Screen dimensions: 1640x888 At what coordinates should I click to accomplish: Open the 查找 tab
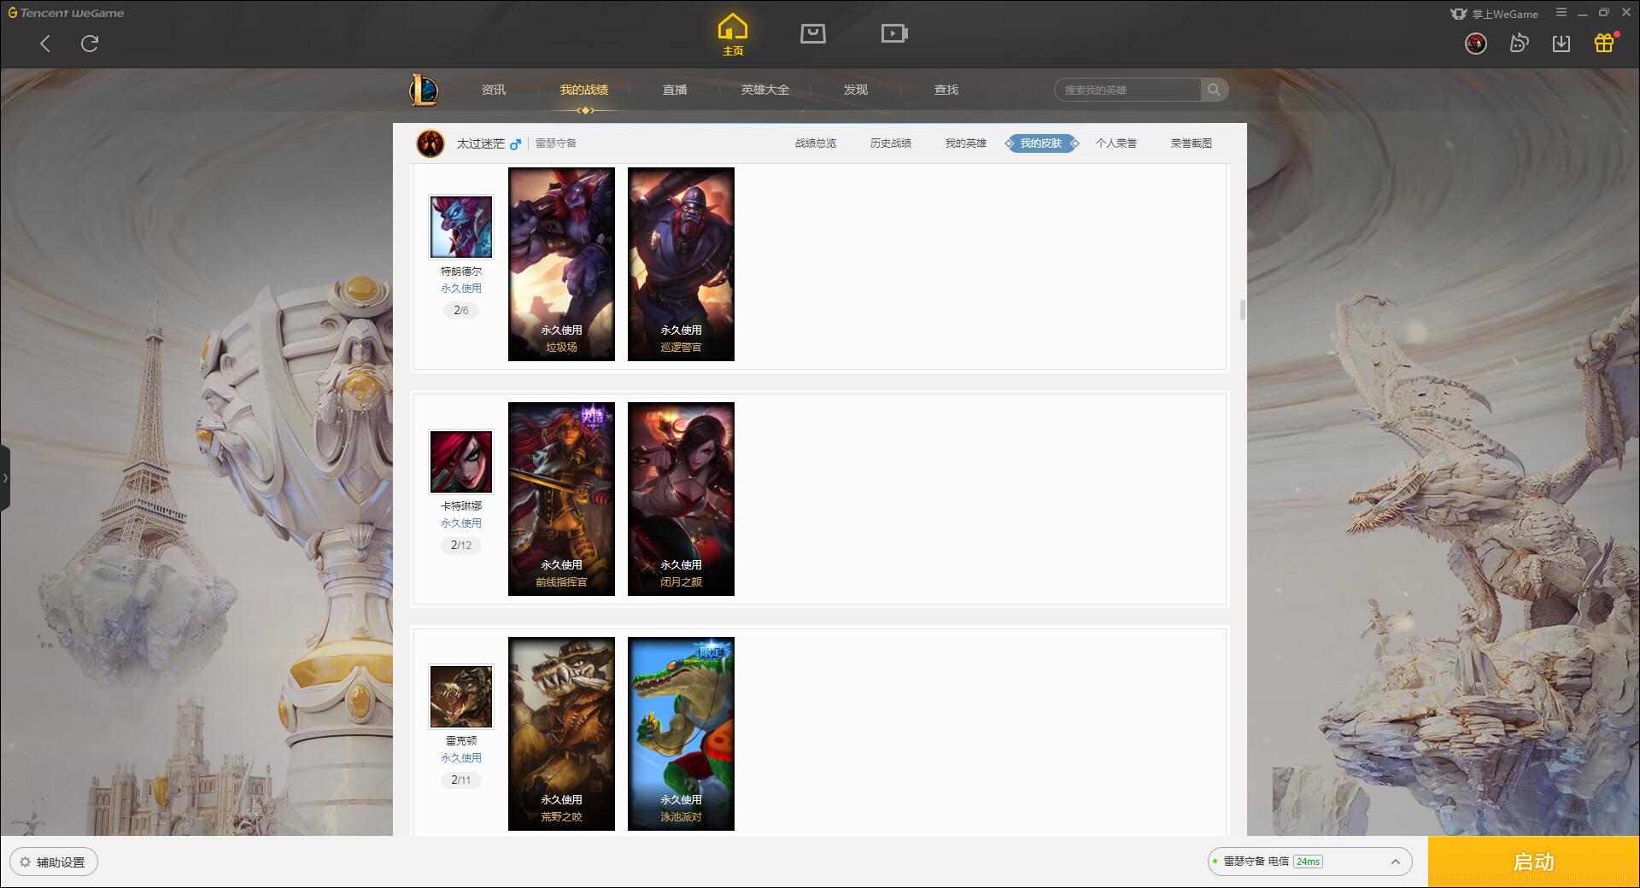coord(946,90)
